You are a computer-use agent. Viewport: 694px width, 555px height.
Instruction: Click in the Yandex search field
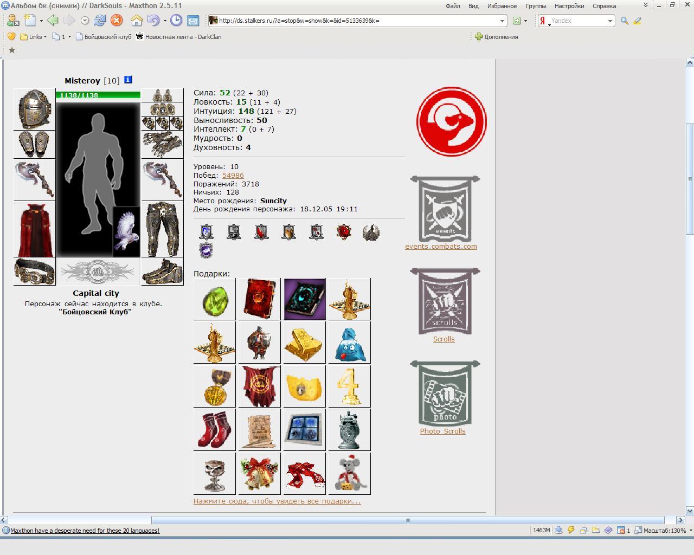577,21
